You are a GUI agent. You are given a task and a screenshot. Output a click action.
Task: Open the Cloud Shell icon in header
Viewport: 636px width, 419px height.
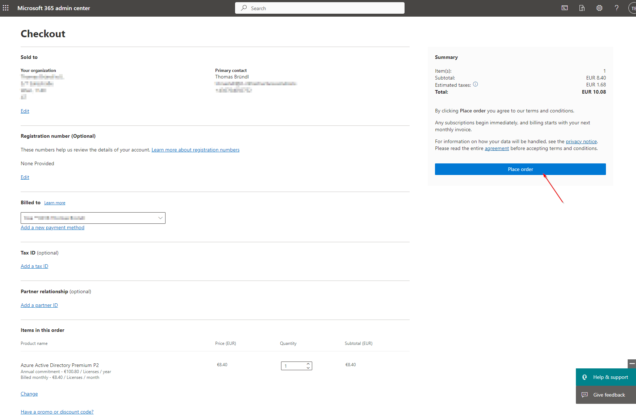tap(565, 8)
